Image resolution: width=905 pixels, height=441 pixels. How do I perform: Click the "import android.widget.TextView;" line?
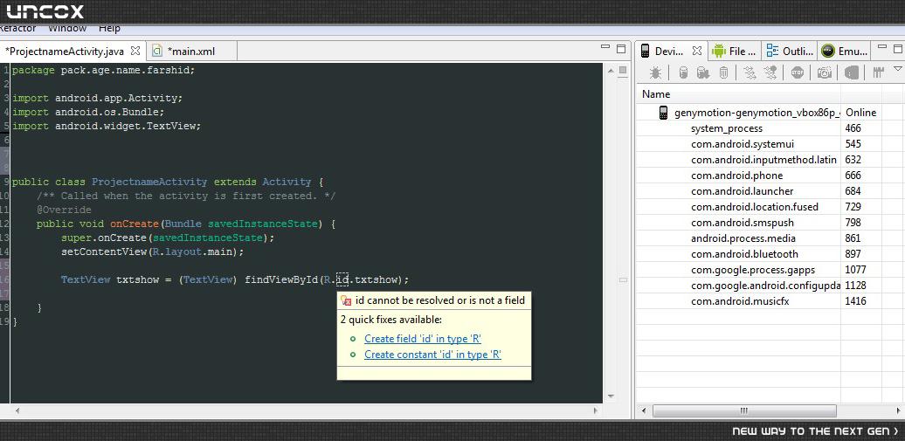point(107,126)
